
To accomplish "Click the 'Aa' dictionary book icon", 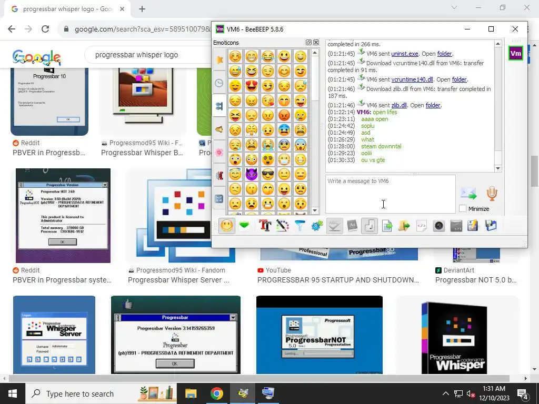I will 352,226.
